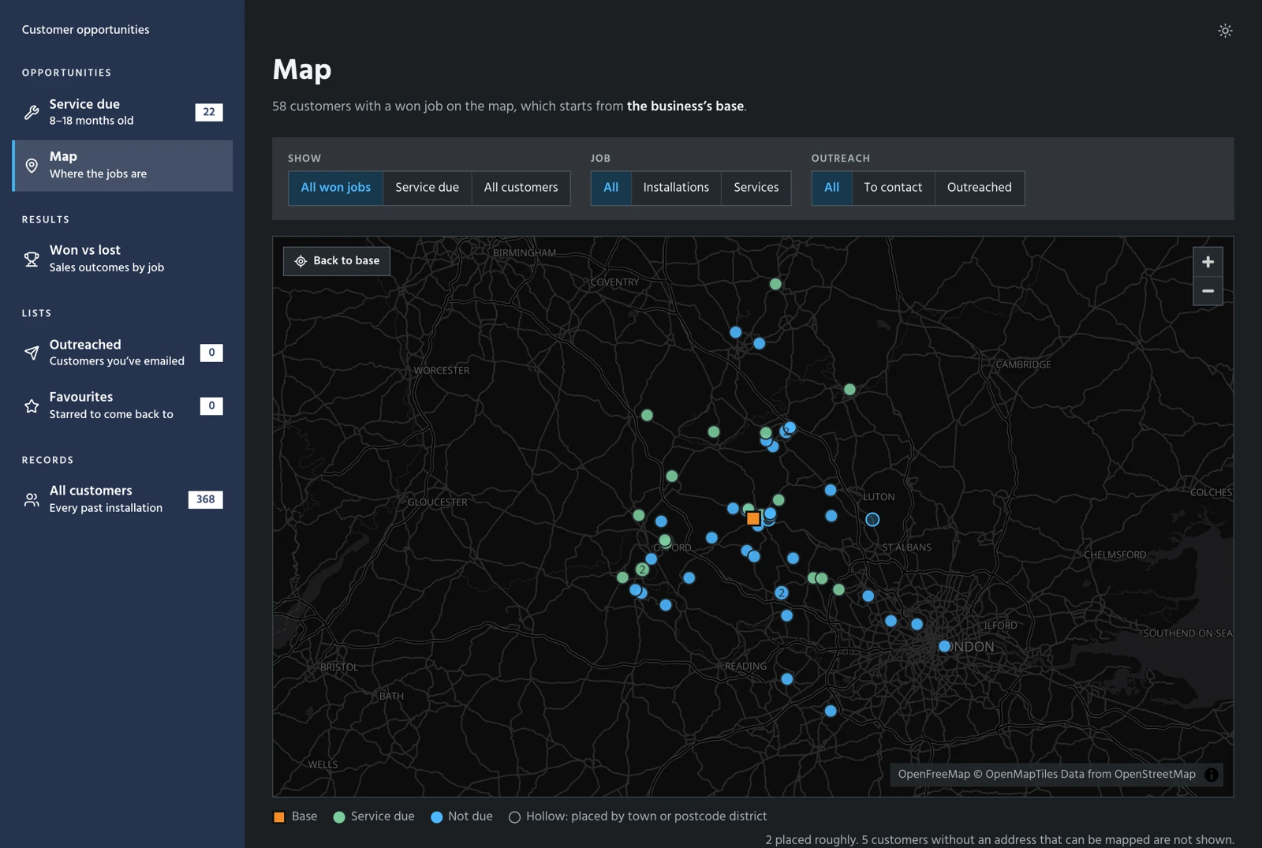Click the wrench icon beside Service due
The image size is (1262, 848).
pyautogui.click(x=32, y=112)
